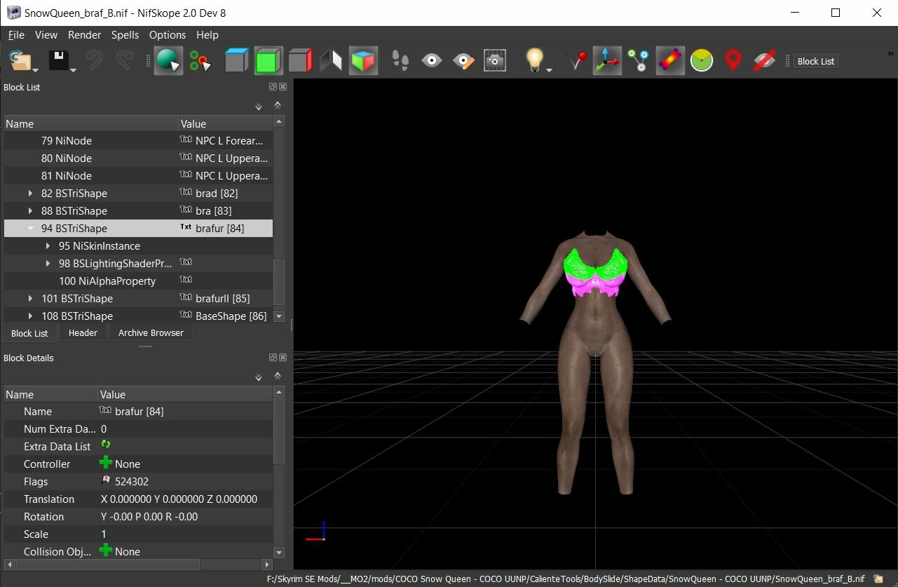Expand the 108 BSTriShape node
This screenshot has height=587, width=898.
(30, 316)
